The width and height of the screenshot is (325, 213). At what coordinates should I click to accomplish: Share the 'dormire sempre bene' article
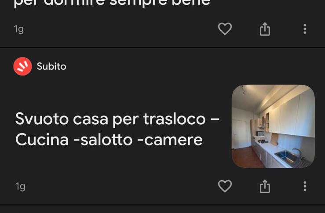click(265, 29)
